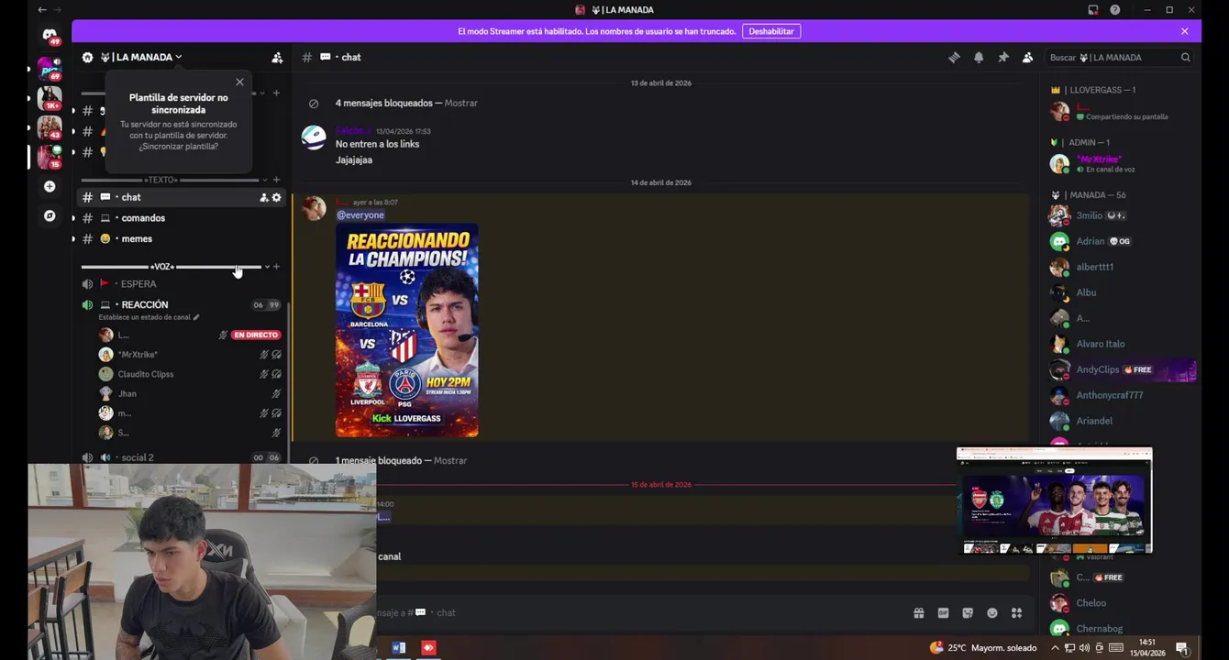
Task: Open member Alvaro Italo profile
Action: click(1122, 344)
